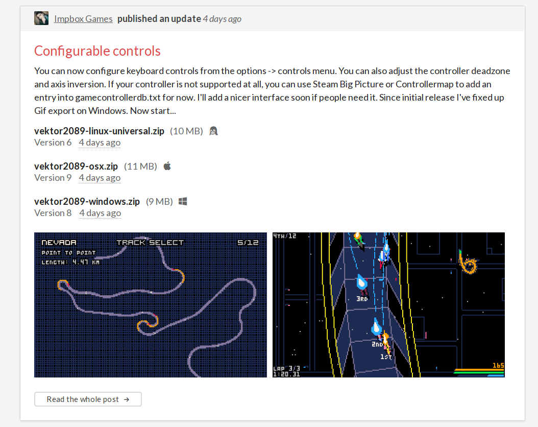538x427 pixels.
Task: Click the Linux penguin platform icon
Action: (213, 131)
